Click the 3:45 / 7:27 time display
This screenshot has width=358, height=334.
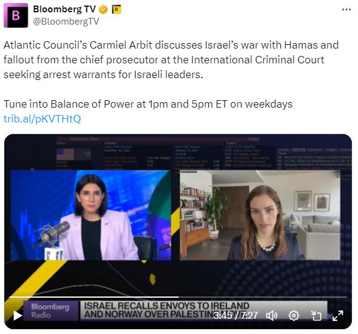(235, 316)
